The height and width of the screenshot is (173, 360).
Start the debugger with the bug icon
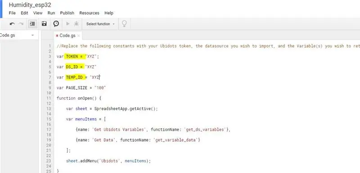[x=76, y=24]
